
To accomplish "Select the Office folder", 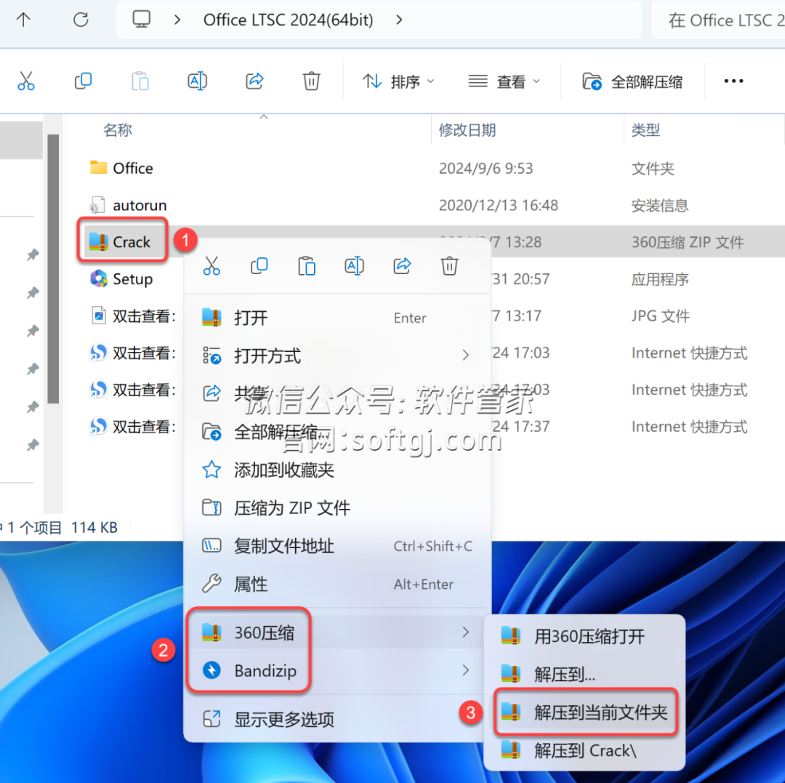I will tap(121, 168).
